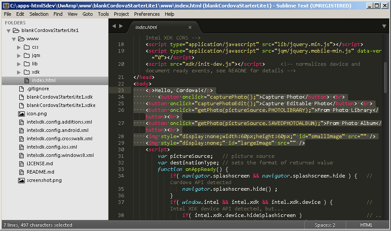Click the LICENSE.md file icon
The image size is (391, 231).
pos(21,163)
